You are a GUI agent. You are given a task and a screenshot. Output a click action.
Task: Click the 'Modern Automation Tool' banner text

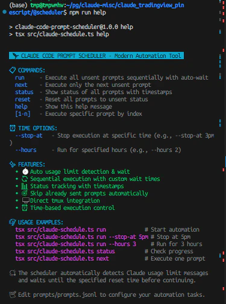pyautogui.click(x=148, y=55)
